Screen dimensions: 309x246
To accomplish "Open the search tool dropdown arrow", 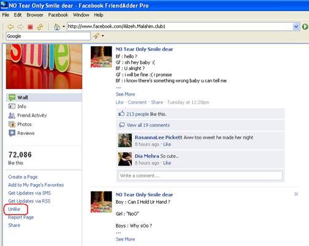I will point(103,36).
